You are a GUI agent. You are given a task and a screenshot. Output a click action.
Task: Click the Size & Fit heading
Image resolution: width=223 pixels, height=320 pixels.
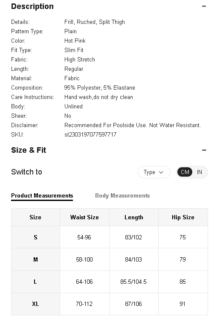(29, 150)
